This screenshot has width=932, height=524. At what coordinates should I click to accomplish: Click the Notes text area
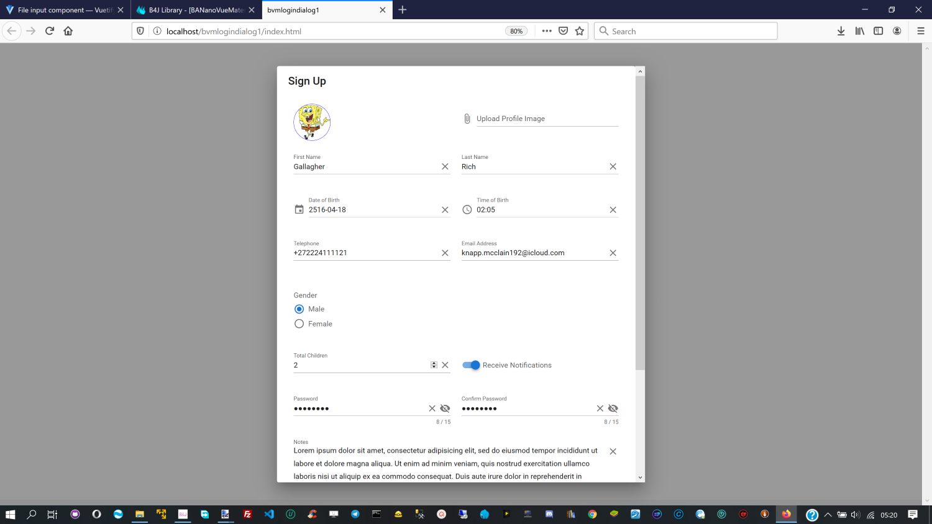[x=449, y=464]
